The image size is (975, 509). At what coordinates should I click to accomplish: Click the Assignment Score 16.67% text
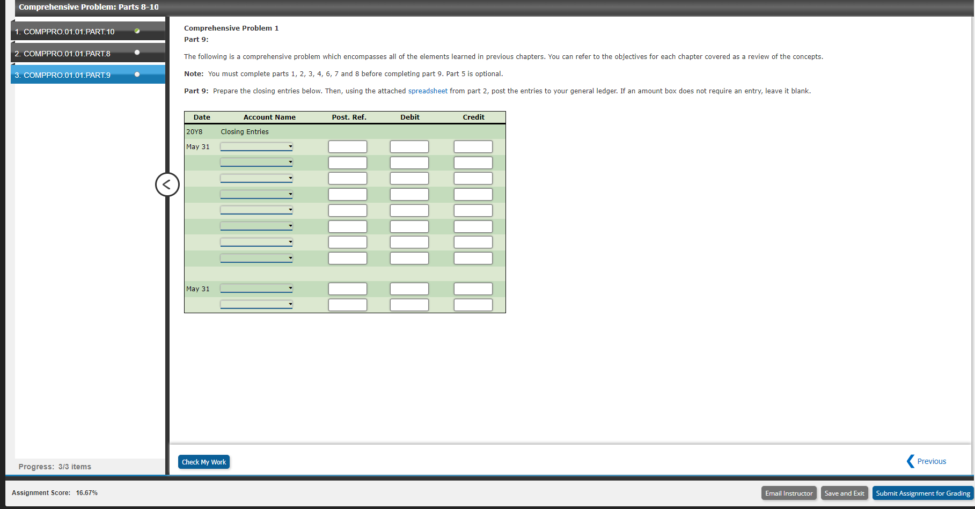point(55,492)
